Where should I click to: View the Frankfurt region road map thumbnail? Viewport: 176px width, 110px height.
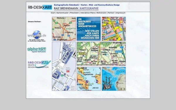click(x=64, y=29)
